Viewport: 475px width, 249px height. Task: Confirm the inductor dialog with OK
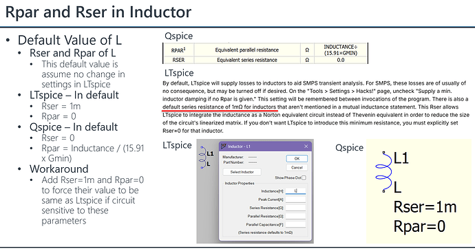[297, 158]
